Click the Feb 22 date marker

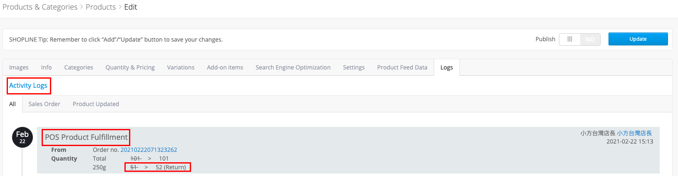tap(22, 137)
